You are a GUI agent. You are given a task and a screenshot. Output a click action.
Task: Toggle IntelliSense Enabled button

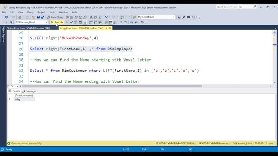pyautogui.click(x=85, y=22)
